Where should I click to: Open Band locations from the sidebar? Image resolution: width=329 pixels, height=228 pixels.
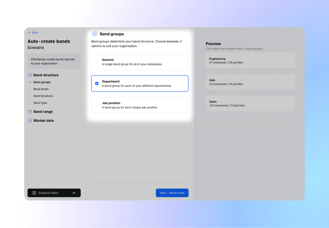pos(43,96)
